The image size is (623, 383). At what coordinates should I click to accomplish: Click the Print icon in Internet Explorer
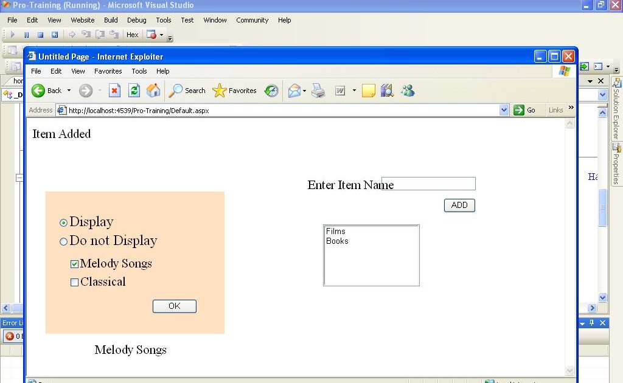click(x=318, y=91)
